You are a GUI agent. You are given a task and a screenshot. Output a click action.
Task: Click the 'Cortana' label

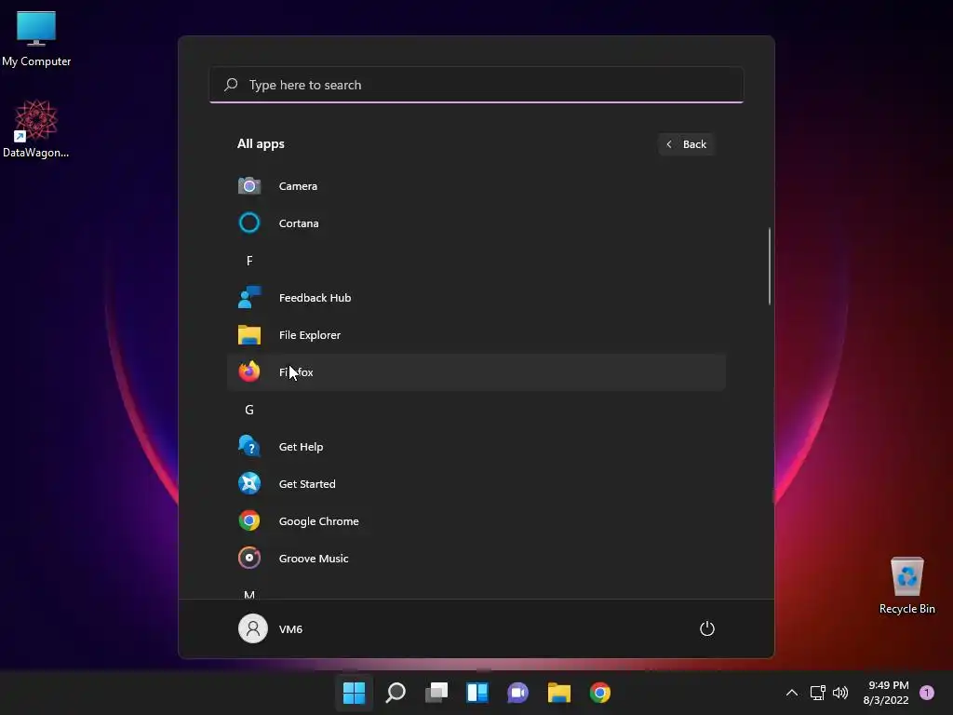click(299, 223)
